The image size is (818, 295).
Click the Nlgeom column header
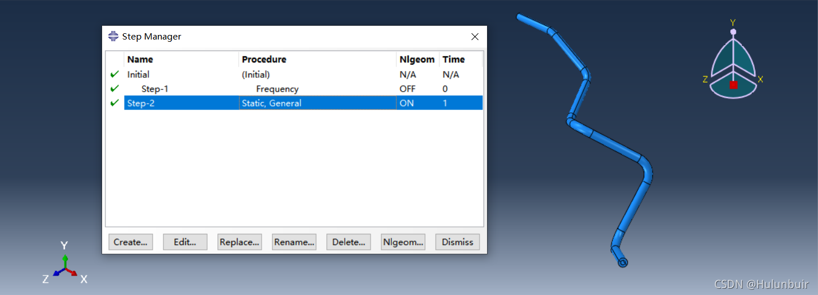[x=418, y=60]
